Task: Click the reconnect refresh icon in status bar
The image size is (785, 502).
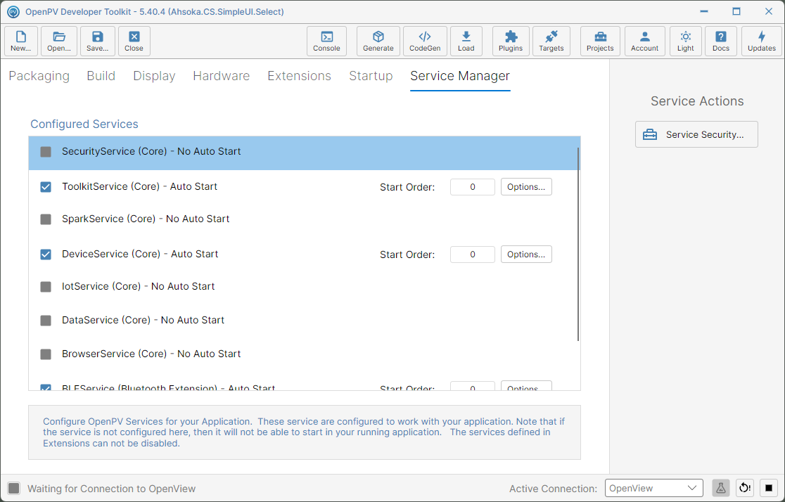Action: tap(745, 488)
